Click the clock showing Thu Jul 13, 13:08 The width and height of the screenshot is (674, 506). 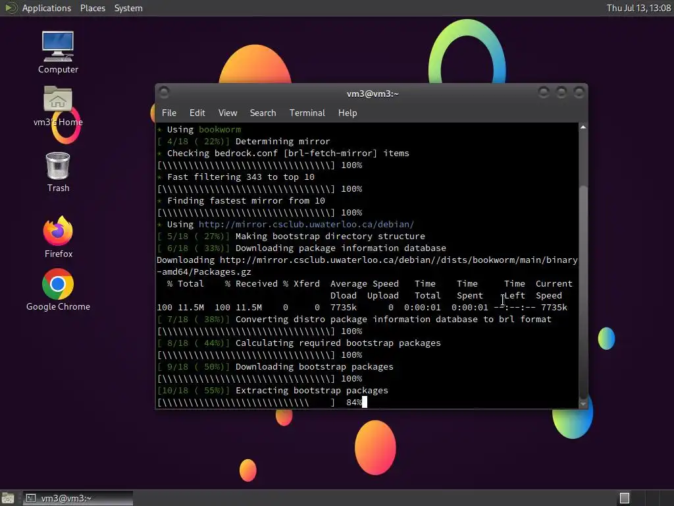pos(638,8)
